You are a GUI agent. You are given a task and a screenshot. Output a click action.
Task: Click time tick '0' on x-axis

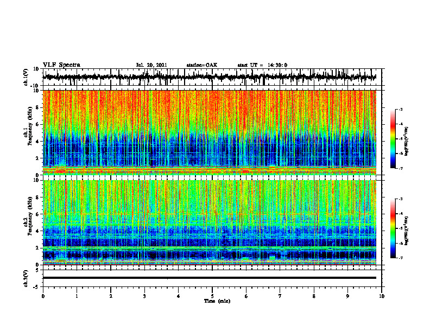pyautogui.click(x=43, y=296)
